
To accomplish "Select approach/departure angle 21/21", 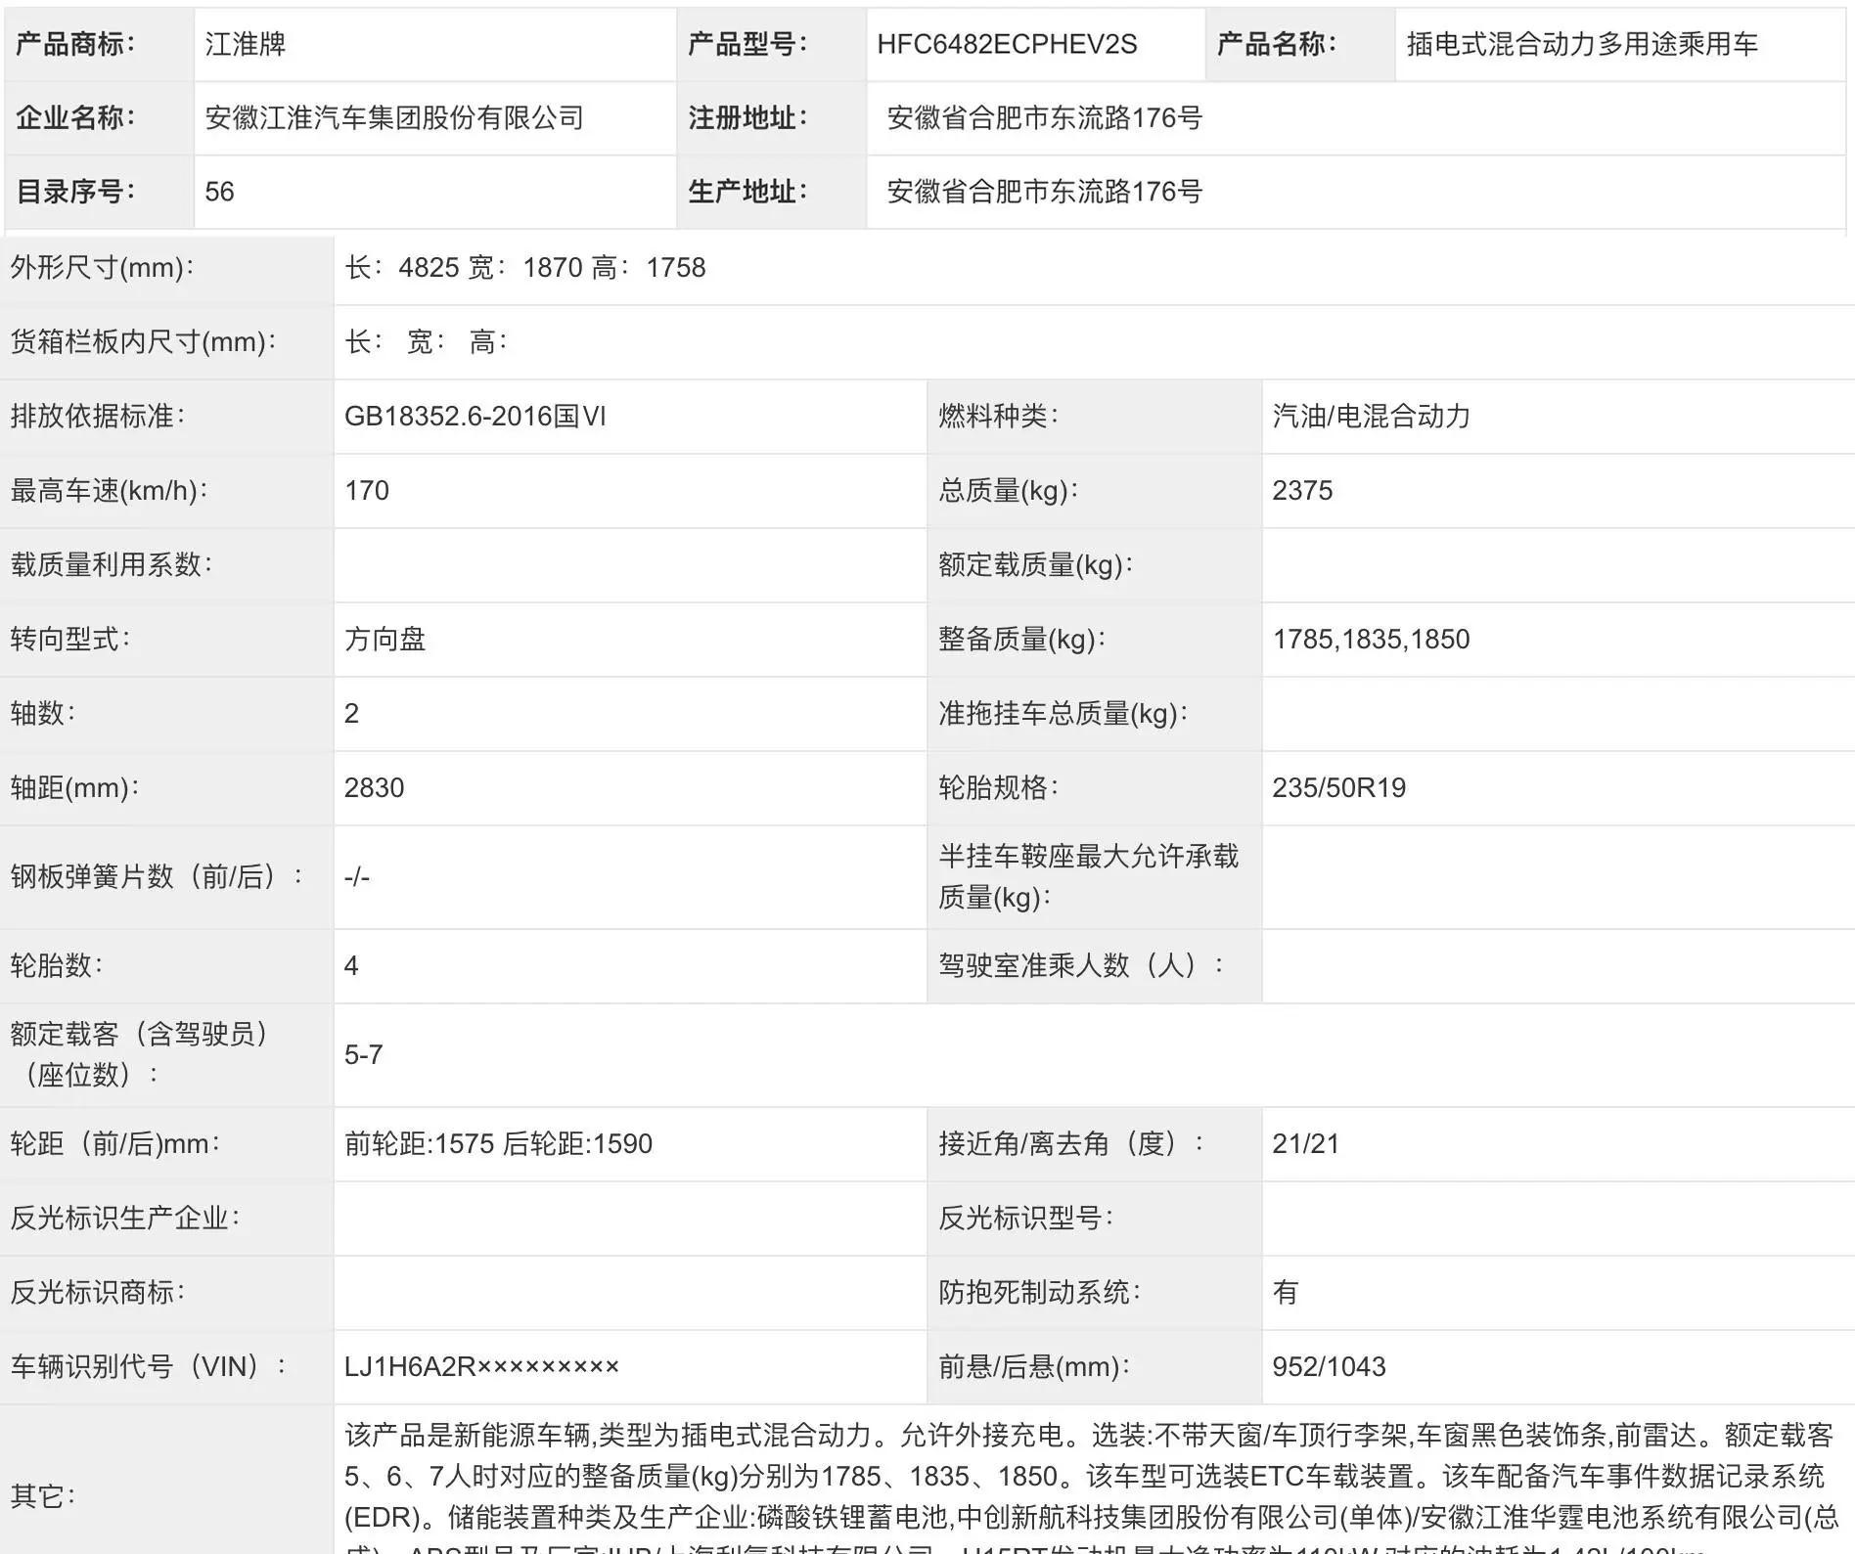I will (x=1305, y=1144).
